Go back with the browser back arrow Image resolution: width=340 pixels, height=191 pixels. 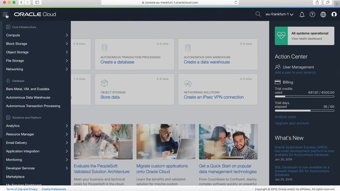pyautogui.click(x=21, y=2)
